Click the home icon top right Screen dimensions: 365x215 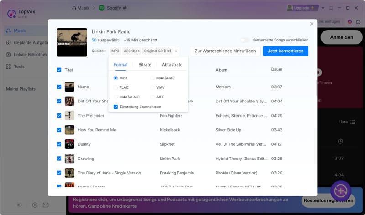[358, 22]
